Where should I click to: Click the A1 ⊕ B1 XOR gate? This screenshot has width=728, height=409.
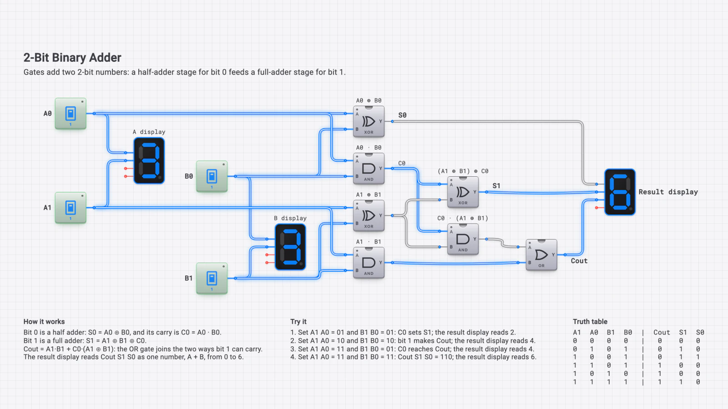point(369,216)
